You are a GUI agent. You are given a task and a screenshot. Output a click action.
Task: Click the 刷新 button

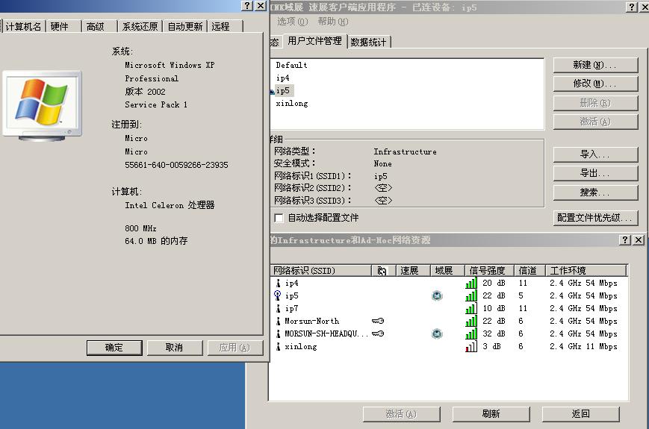point(491,414)
